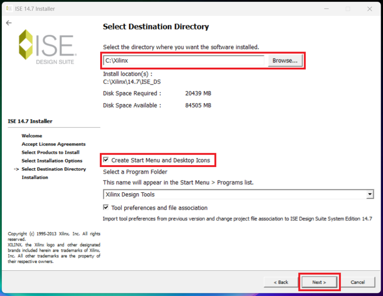Click the 20439 MB disk space required value

[198, 93]
